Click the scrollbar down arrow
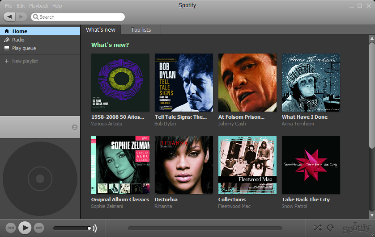Viewport: 375px width, 237px height. click(372, 215)
